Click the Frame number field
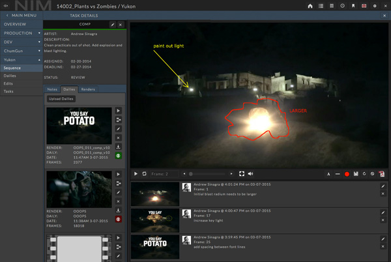Image resolution: width=391 pixels, height=262 pixels. coord(165,174)
